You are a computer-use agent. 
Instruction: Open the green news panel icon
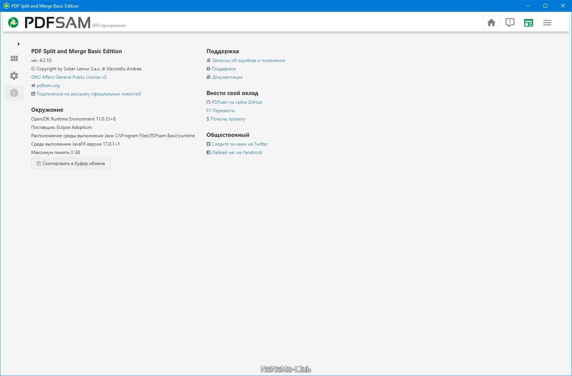pos(528,23)
